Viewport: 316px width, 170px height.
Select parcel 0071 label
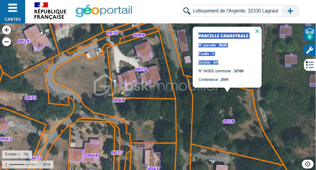(31, 98)
